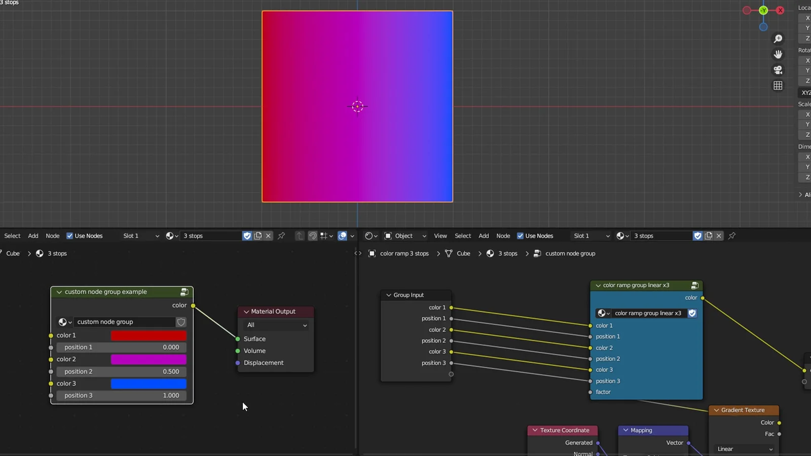
Task: Select the pan hand icon in the 3D viewport
Action: [778, 54]
